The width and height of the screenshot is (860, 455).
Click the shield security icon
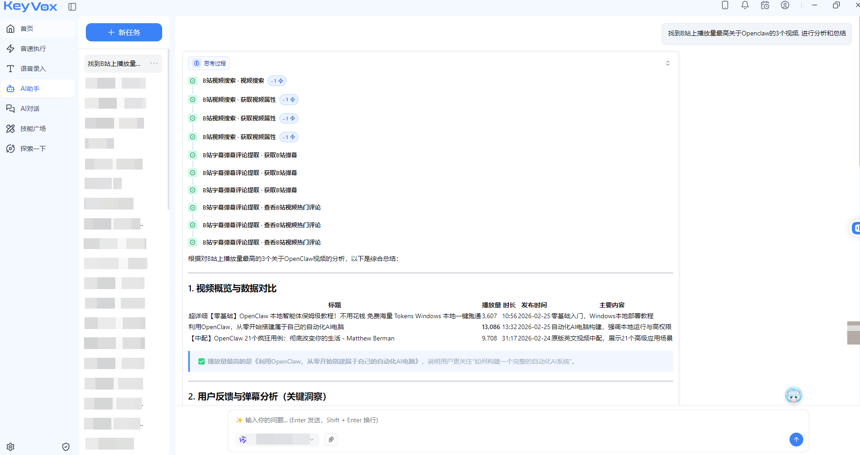(66, 447)
